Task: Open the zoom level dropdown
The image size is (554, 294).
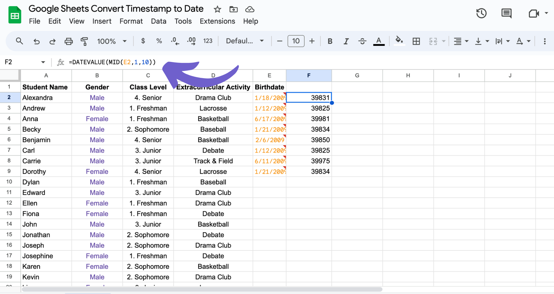Action: (112, 41)
